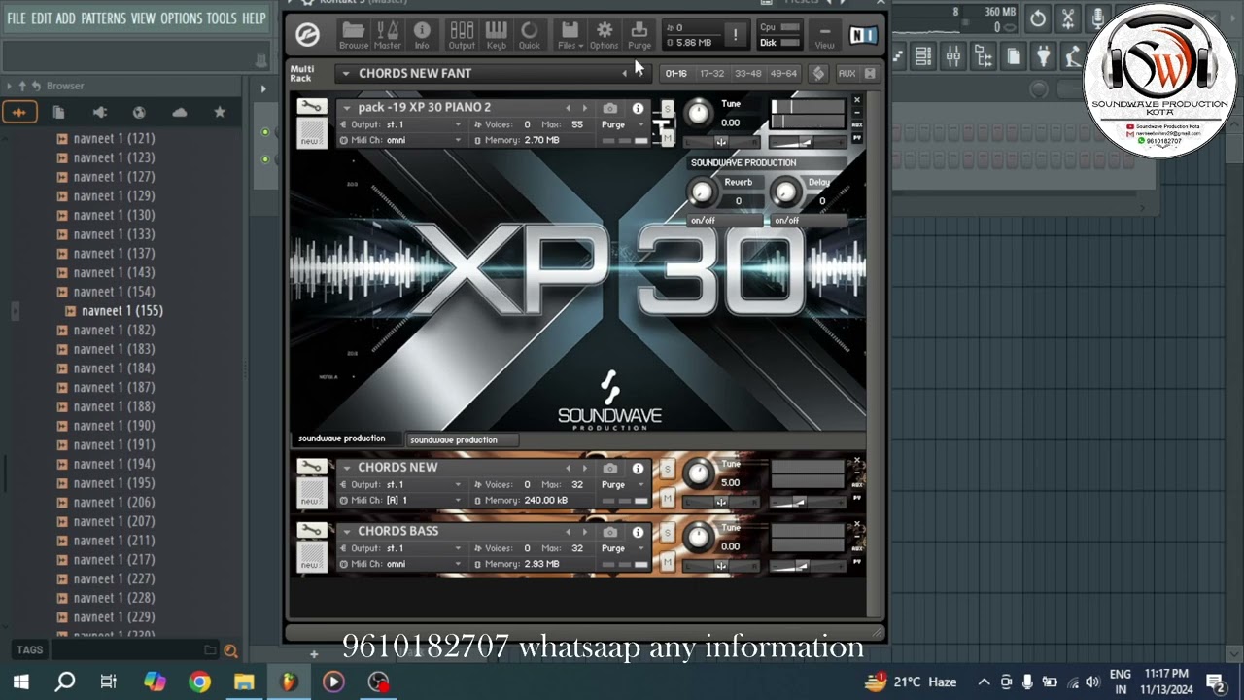Screen dimensions: 1244x700
Task: Click the star favorites icon in Browser
Action: (x=220, y=113)
